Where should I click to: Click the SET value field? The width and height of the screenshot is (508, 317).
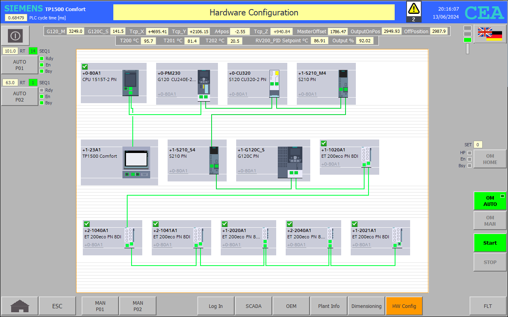tap(478, 145)
